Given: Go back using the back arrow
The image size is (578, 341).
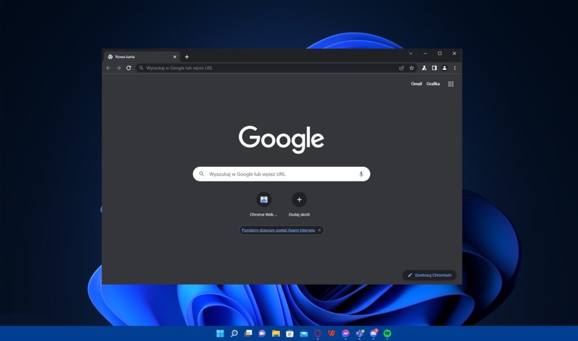Looking at the screenshot, I should pos(108,68).
